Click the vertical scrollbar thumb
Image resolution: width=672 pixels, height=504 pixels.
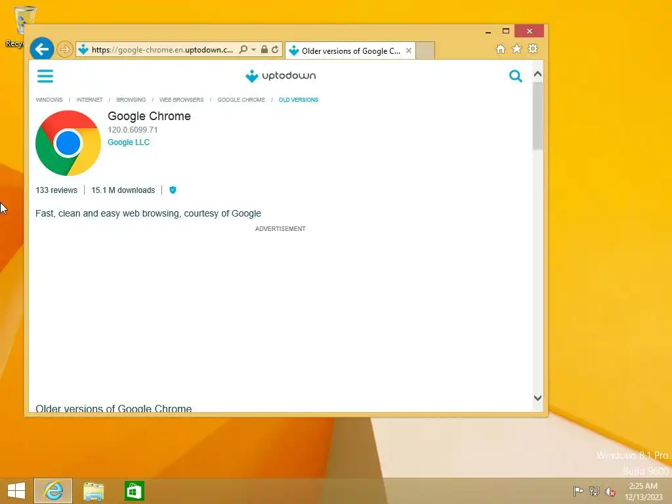[538, 116]
